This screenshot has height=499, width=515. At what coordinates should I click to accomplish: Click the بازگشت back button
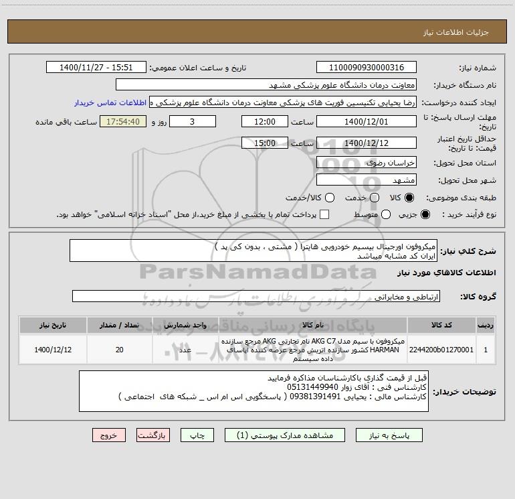153,435
